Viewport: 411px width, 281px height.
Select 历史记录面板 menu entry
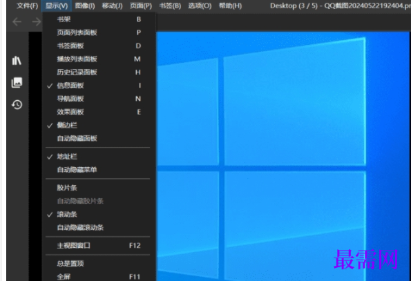[x=98, y=72]
